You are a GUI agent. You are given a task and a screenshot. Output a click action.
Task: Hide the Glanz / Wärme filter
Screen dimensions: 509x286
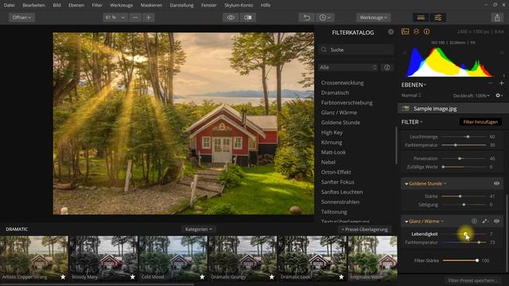[x=496, y=221]
